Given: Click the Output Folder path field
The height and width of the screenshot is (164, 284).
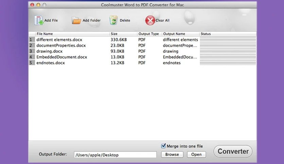Looking at the screenshot, I should [115, 155].
